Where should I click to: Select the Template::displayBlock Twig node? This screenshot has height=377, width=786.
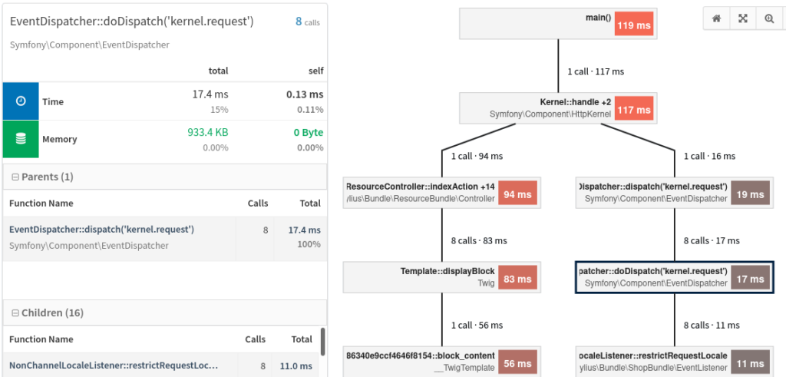(441, 277)
